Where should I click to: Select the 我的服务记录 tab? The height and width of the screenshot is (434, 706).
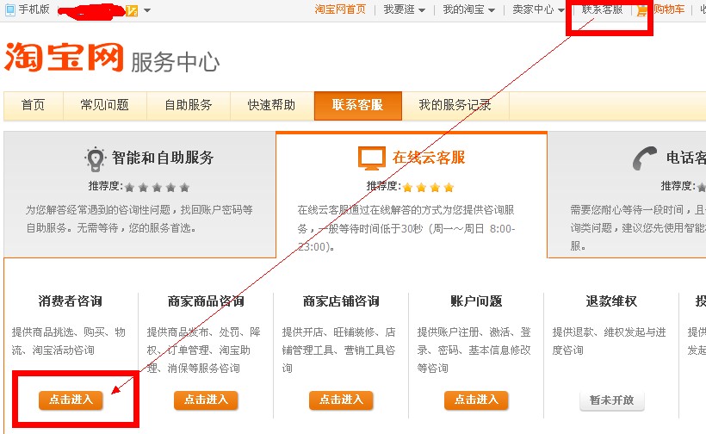(x=455, y=105)
